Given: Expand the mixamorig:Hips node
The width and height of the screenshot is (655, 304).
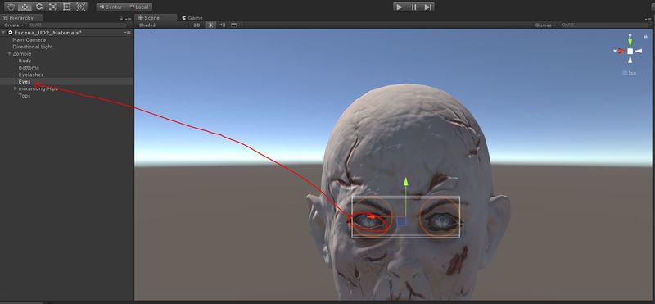Looking at the screenshot, I should tap(16, 88).
